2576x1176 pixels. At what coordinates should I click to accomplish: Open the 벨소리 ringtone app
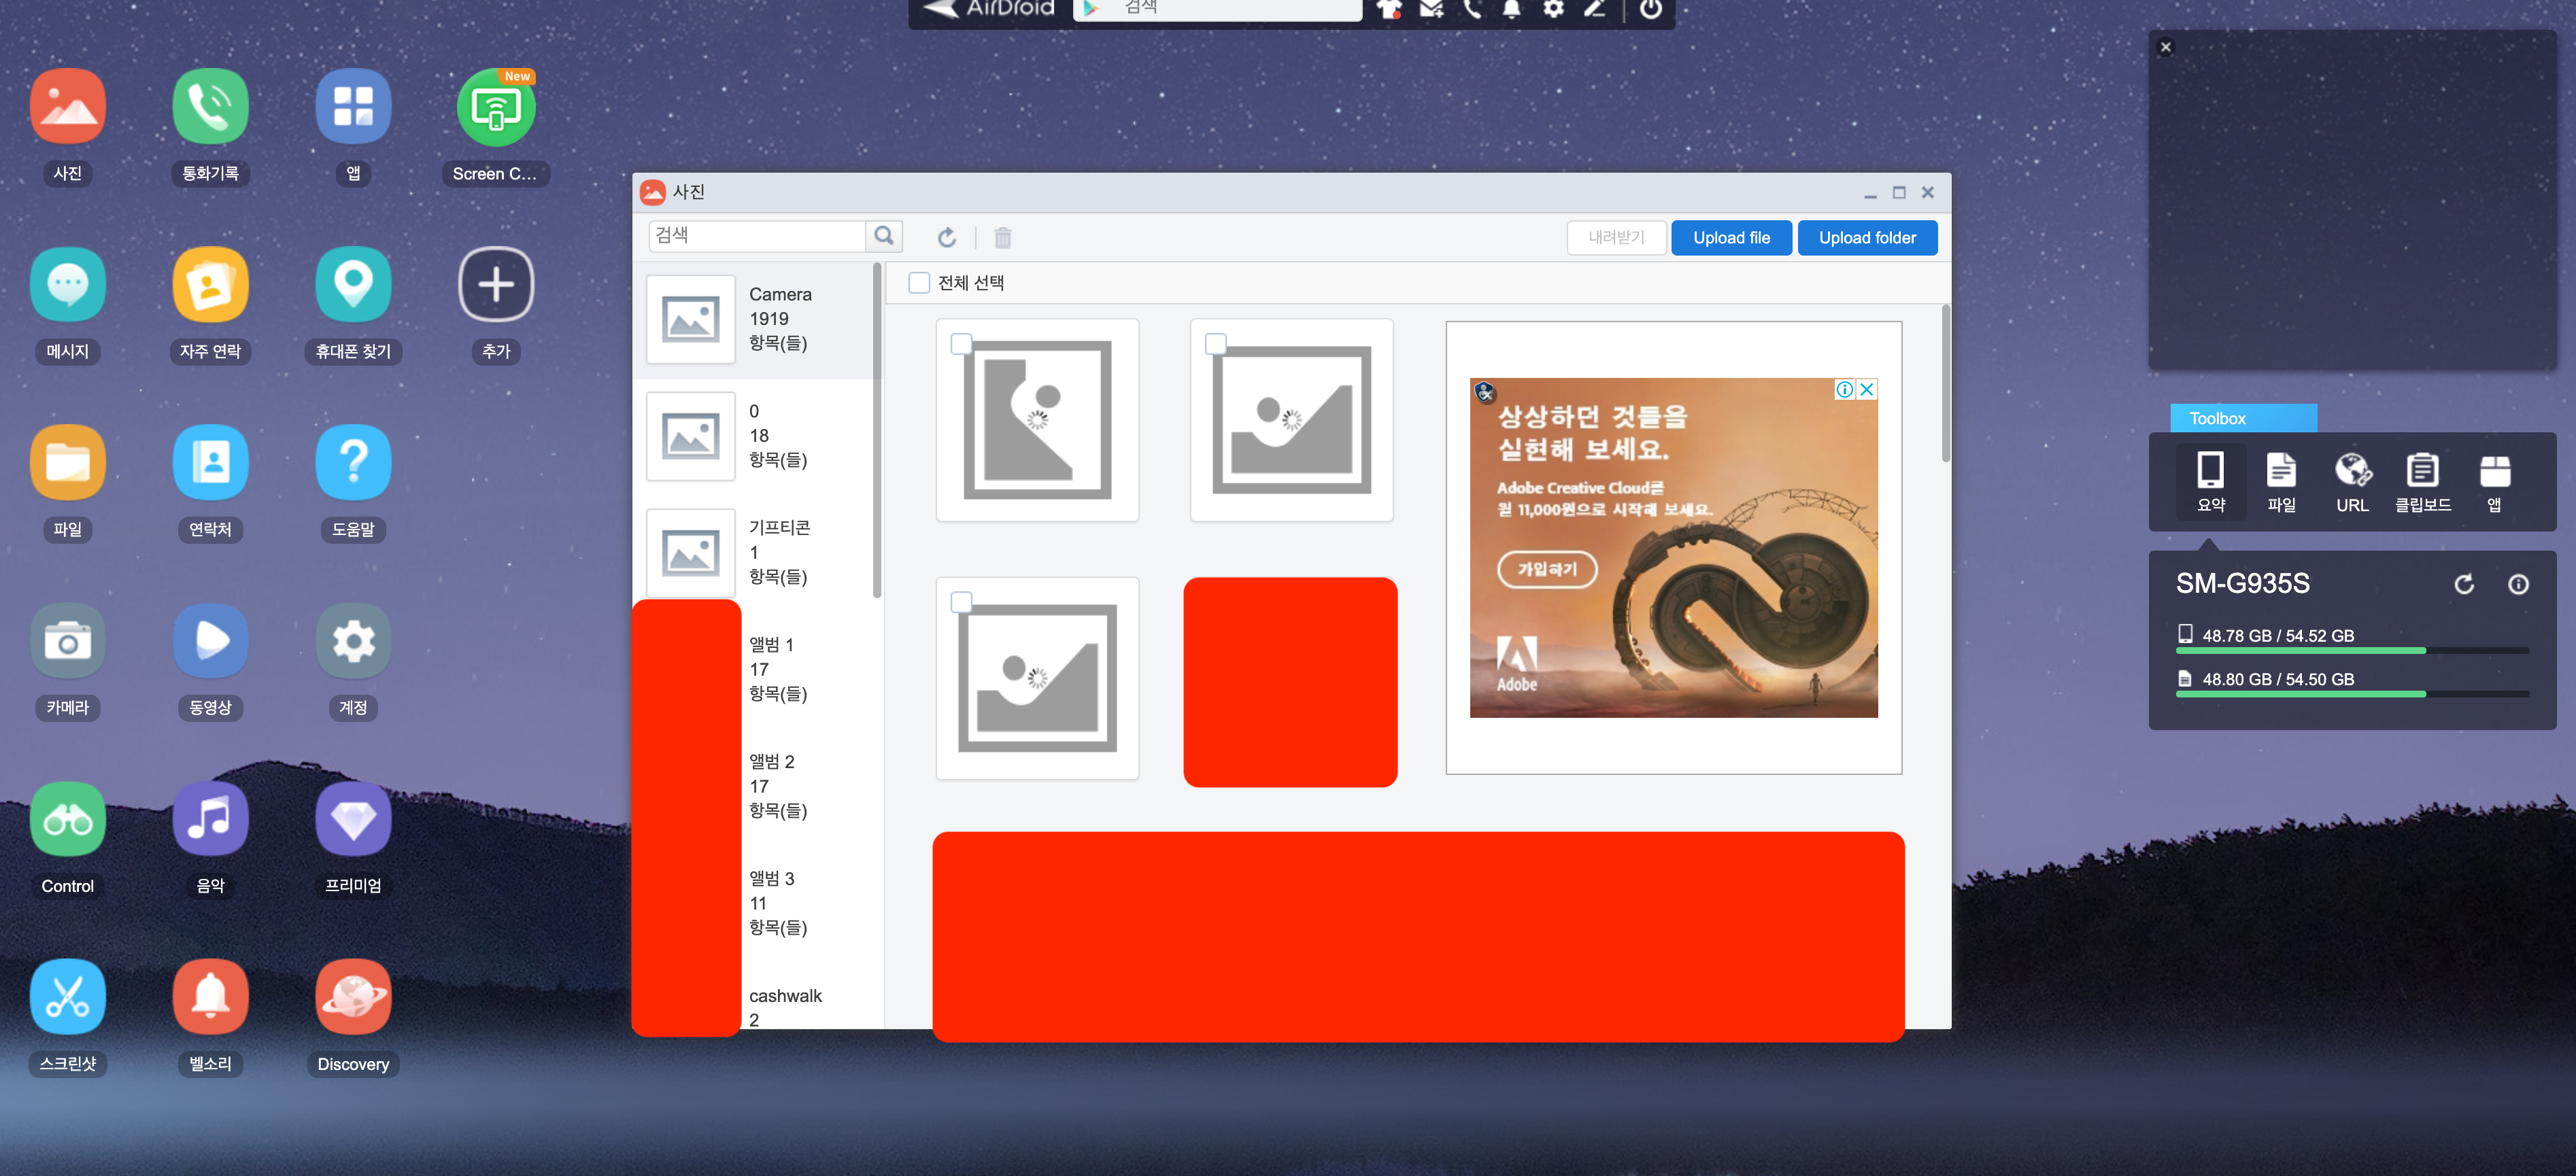point(210,997)
